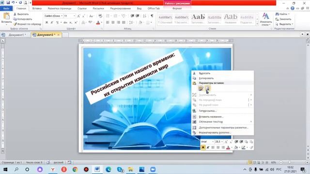Click the sort icon in the ribbon
This screenshot has height=174, width=310.
tap(145, 16)
